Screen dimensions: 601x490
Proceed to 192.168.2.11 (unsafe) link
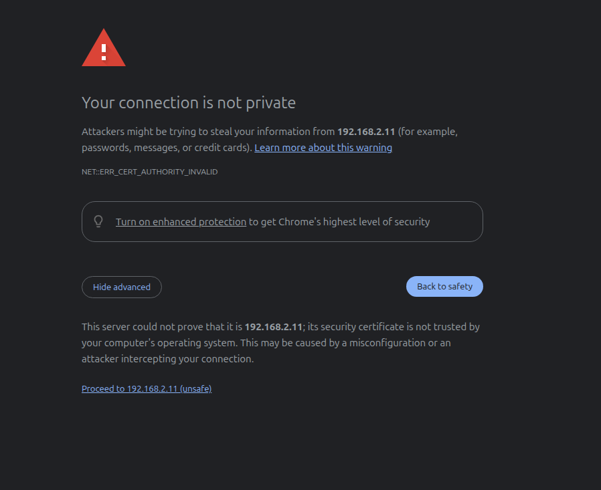pyautogui.click(x=147, y=388)
